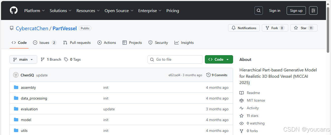Screen dimensions: 331x135
Task: Click the eye icon beside 0 watching
Action: 242,123
